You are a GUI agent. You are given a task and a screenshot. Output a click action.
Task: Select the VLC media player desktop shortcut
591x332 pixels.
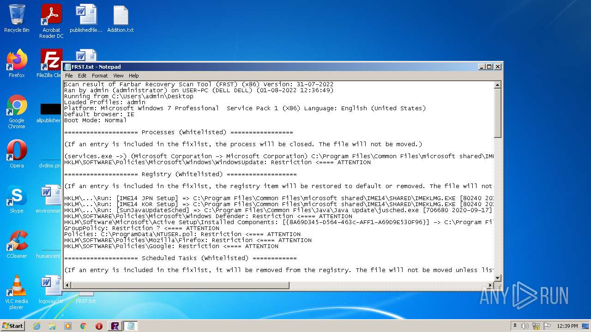tap(17, 292)
